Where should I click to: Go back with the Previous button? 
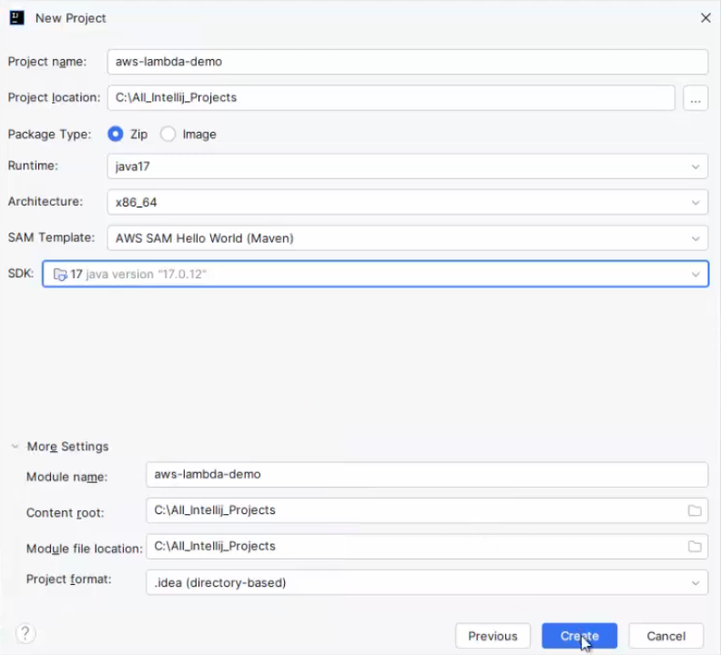point(493,636)
